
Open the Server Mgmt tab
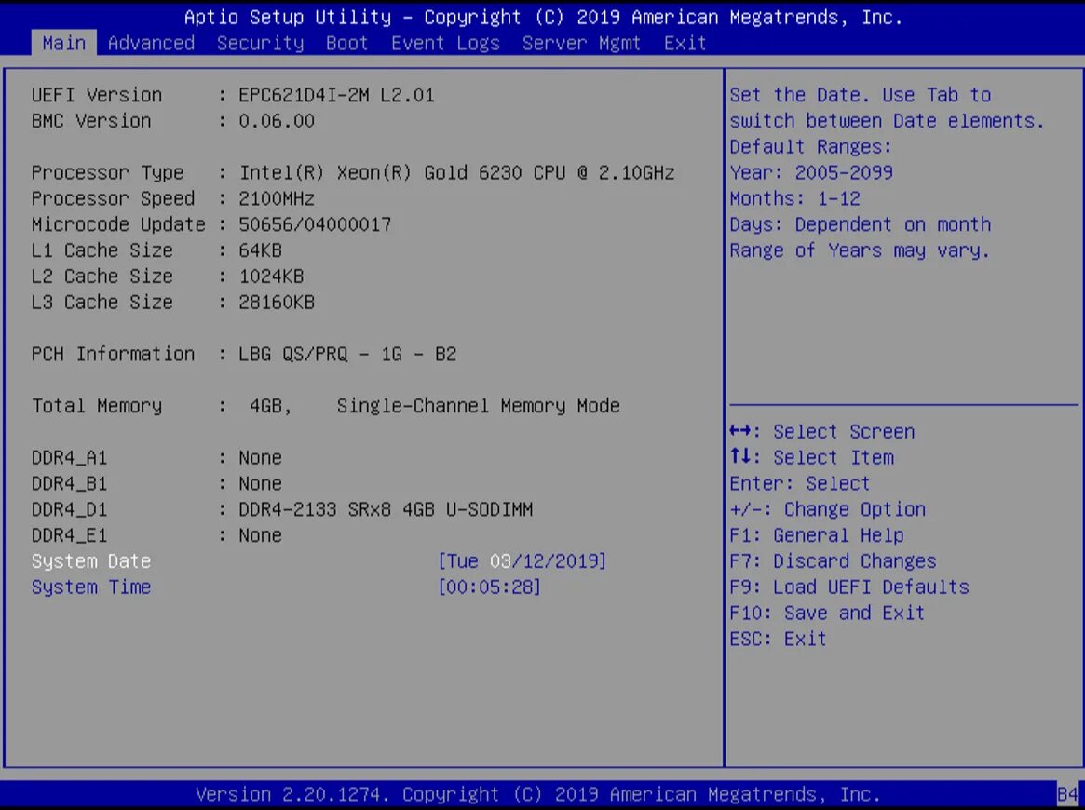pos(581,43)
